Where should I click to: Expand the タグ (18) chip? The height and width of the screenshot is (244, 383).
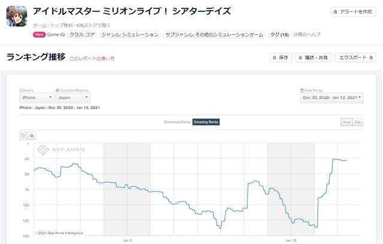click(279, 35)
